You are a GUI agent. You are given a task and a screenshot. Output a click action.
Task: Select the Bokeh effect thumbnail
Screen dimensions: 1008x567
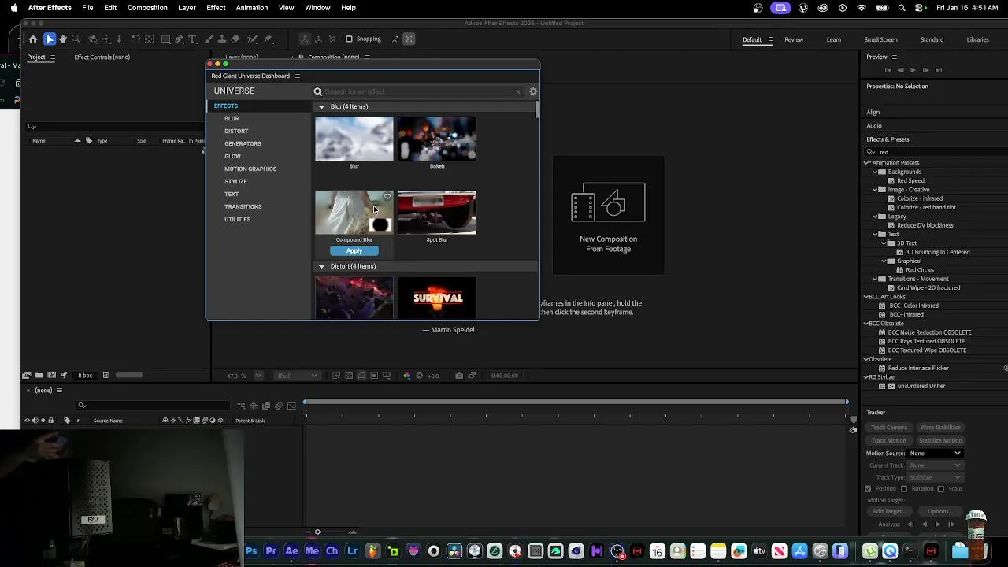click(x=437, y=139)
